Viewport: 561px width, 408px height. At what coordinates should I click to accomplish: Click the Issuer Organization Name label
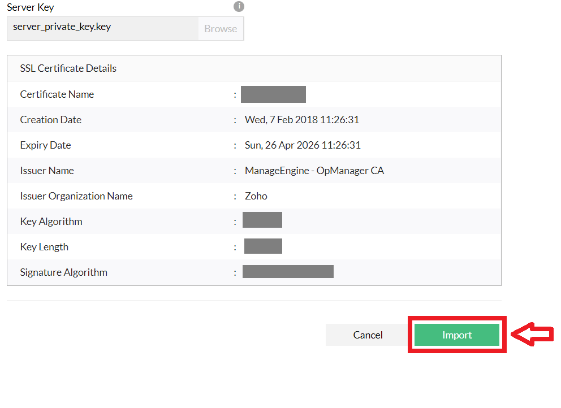(x=76, y=196)
